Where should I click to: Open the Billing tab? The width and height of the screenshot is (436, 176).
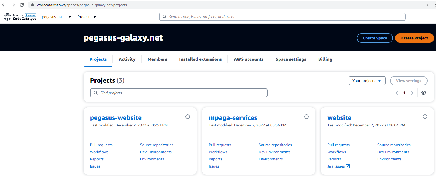[325, 59]
